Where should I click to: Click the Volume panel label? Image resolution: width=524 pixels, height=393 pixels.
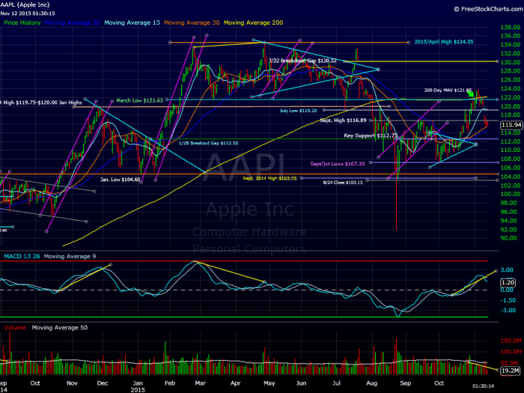(x=15, y=328)
